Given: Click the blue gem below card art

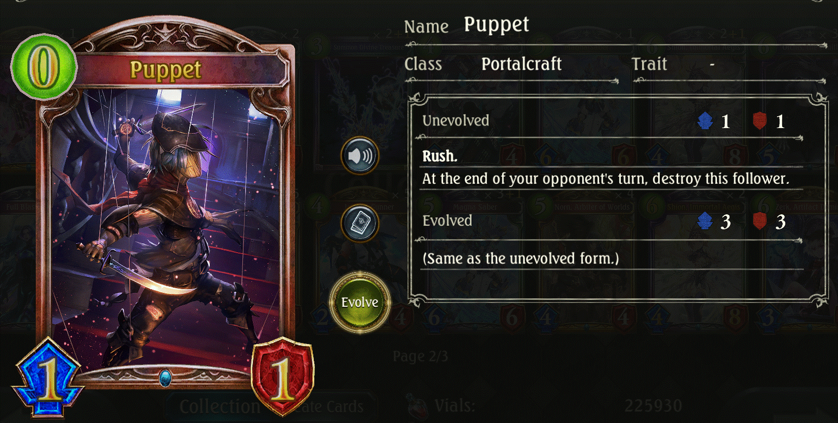Looking at the screenshot, I should (165, 379).
